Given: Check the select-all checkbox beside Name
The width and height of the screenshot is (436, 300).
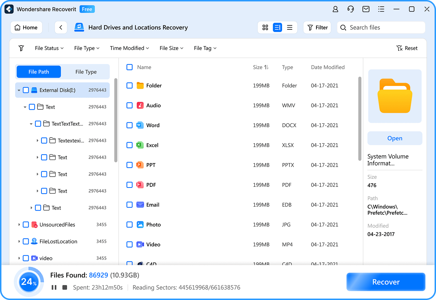Looking at the screenshot, I should point(130,67).
